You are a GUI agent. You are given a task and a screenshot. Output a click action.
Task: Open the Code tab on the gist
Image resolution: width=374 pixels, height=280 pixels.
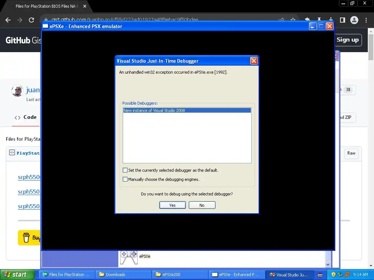coord(26,117)
